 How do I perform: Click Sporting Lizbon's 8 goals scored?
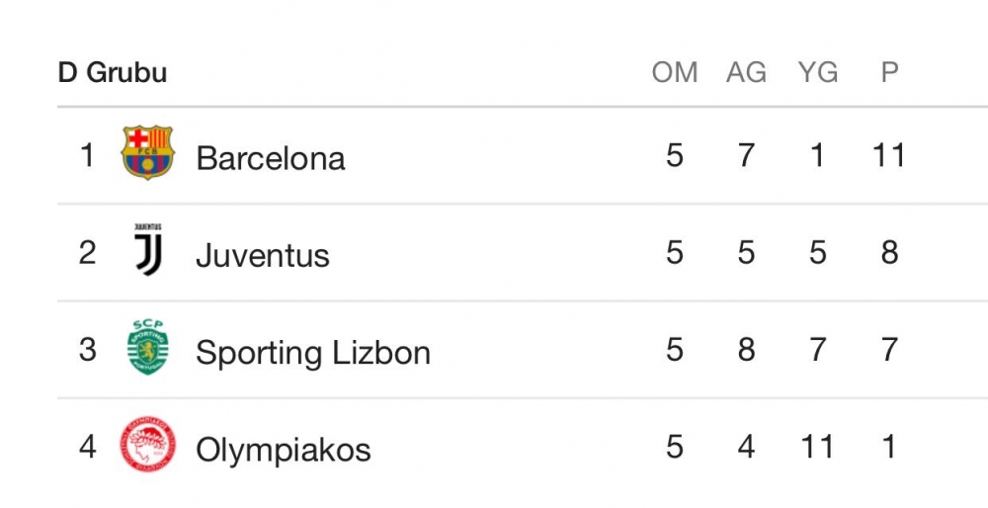coord(746,350)
